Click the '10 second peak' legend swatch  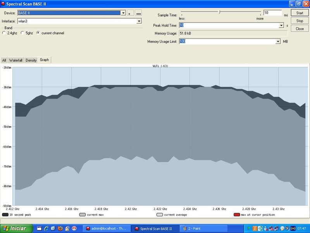click(x=5, y=215)
